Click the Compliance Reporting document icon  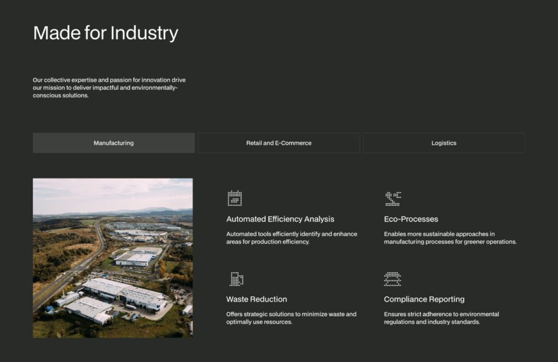[394, 279]
